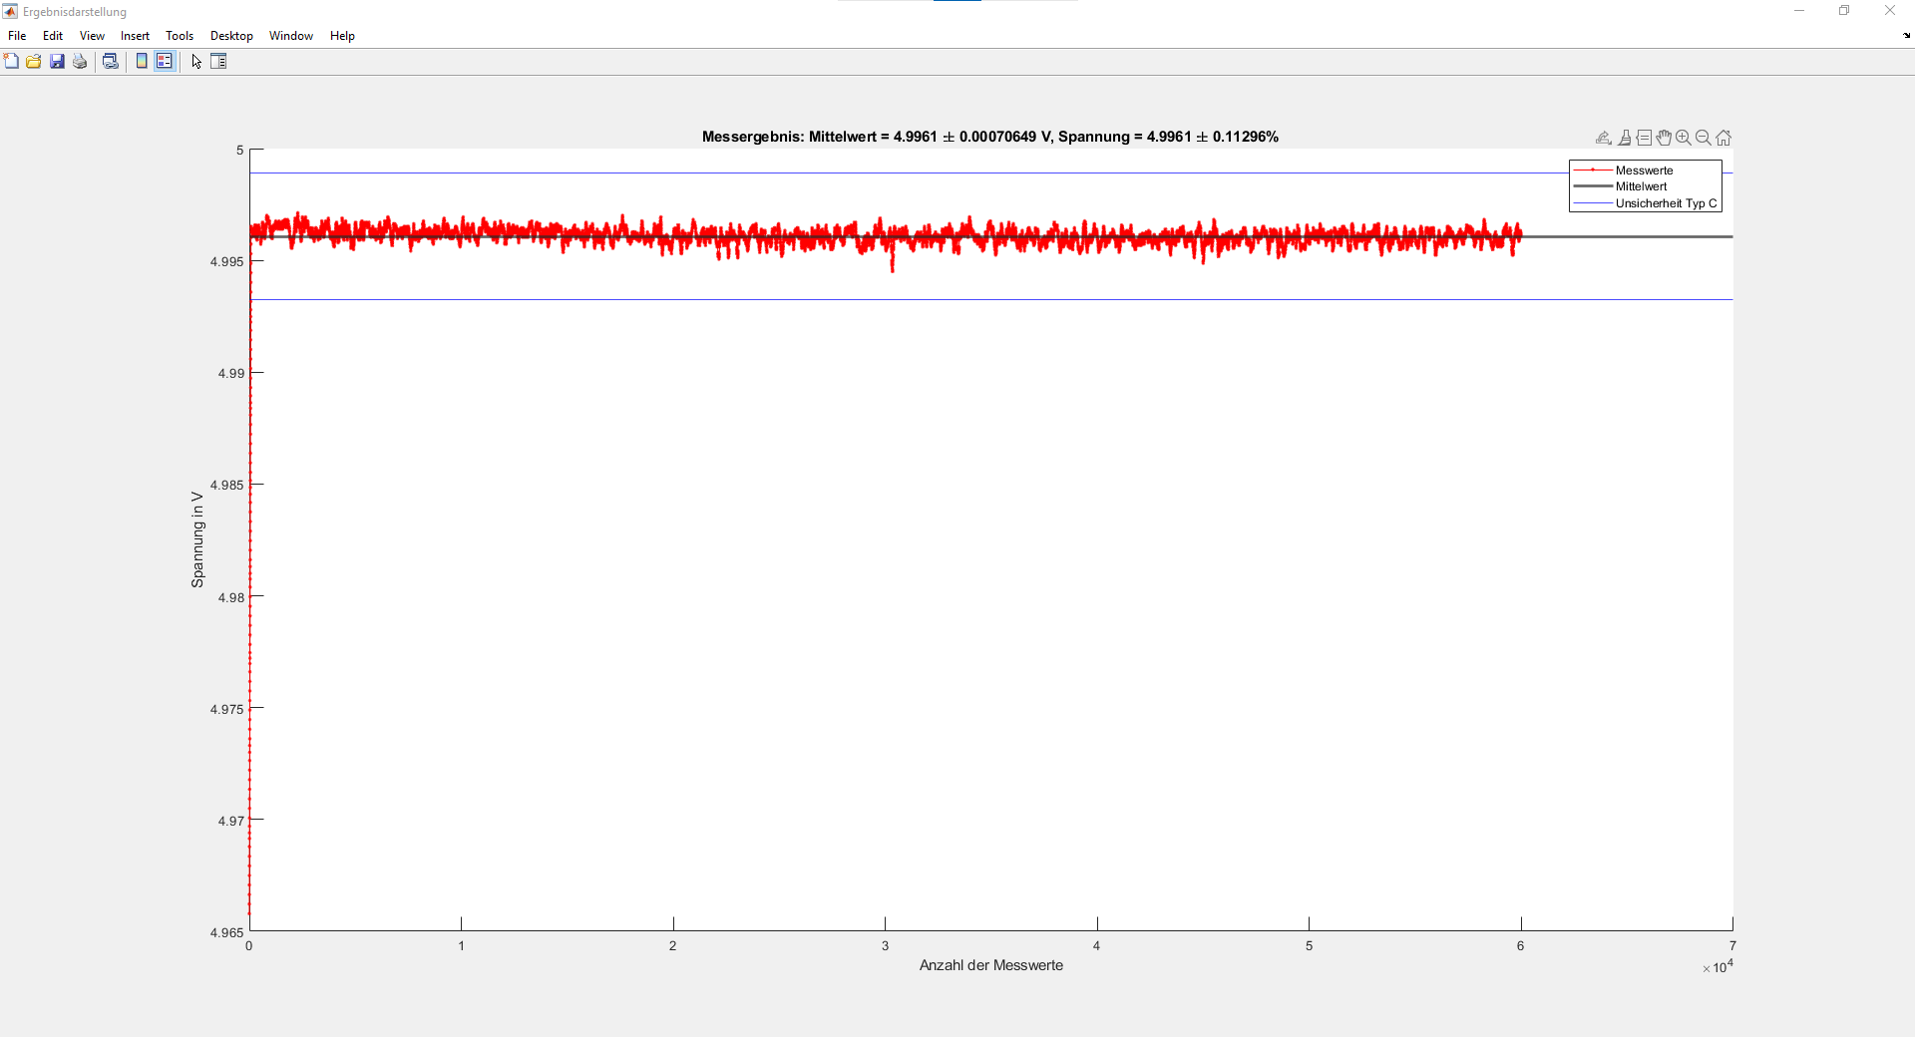The image size is (1915, 1037).
Task: Enable data brushing on the axes
Action: click(1625, 138)
